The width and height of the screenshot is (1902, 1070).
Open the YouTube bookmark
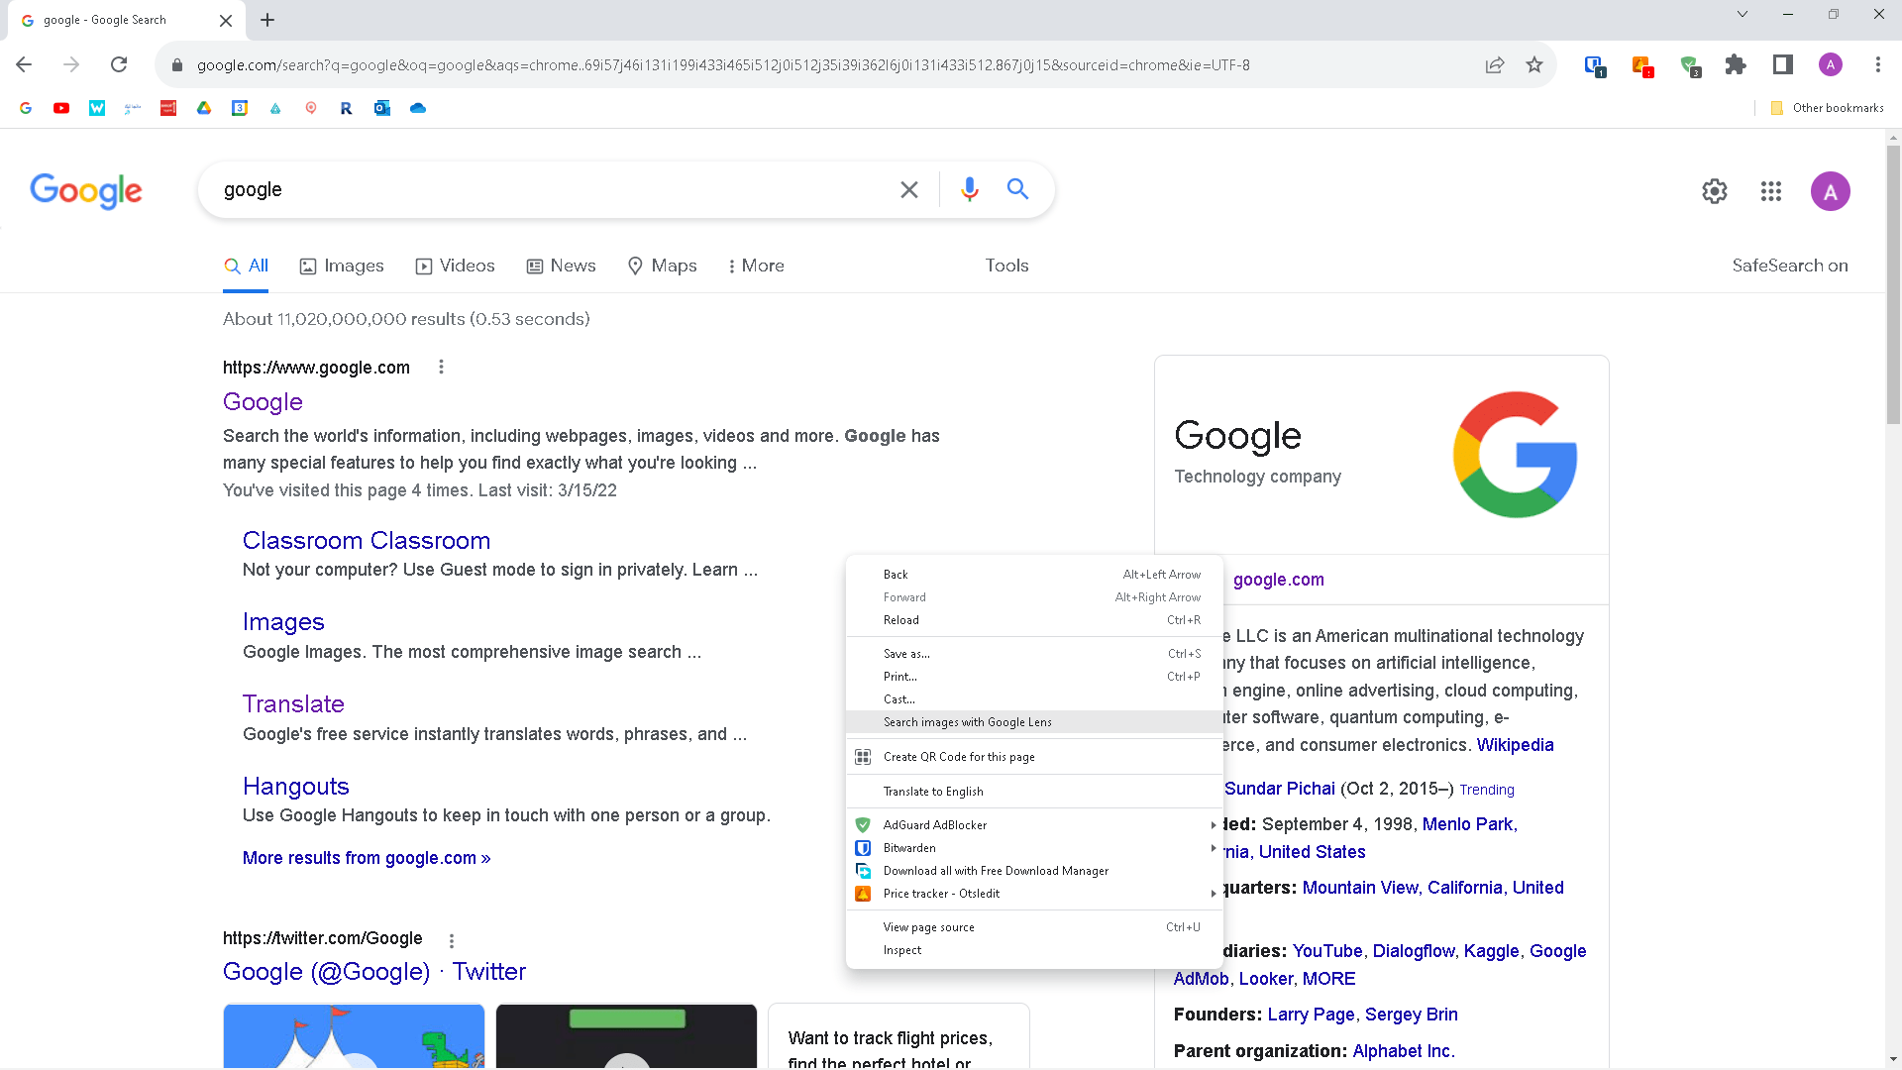(61, 108)
